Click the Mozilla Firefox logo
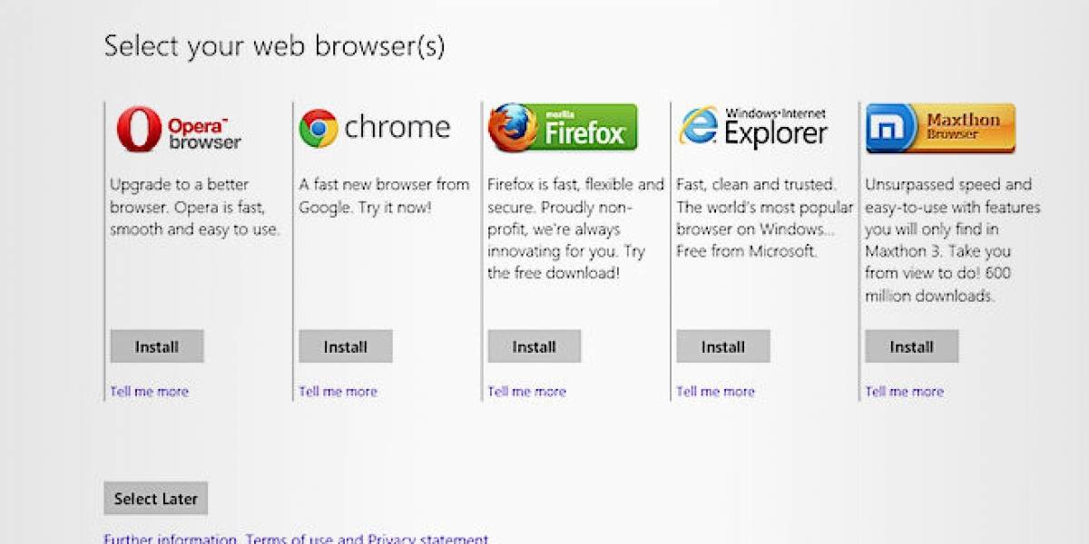 click(x=563, y=128)
